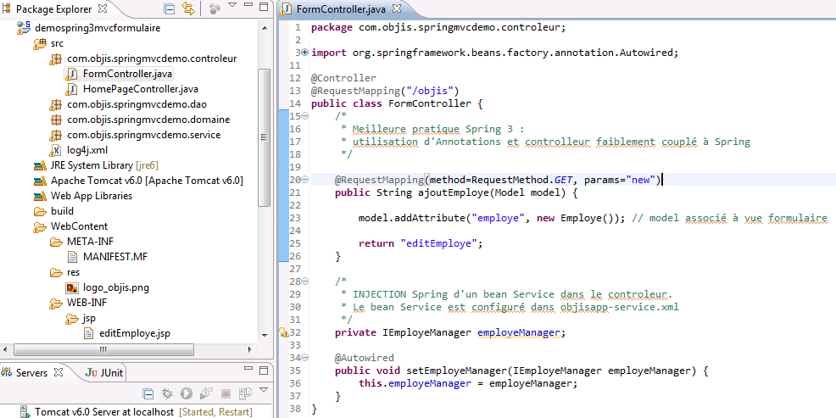Select the jsp folder
The image size is (836, 418).
click(89, 318)
